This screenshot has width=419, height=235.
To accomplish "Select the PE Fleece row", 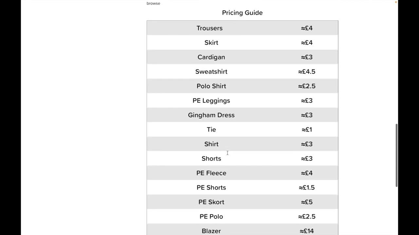I will pyautogui.click(x=242, y=173).
